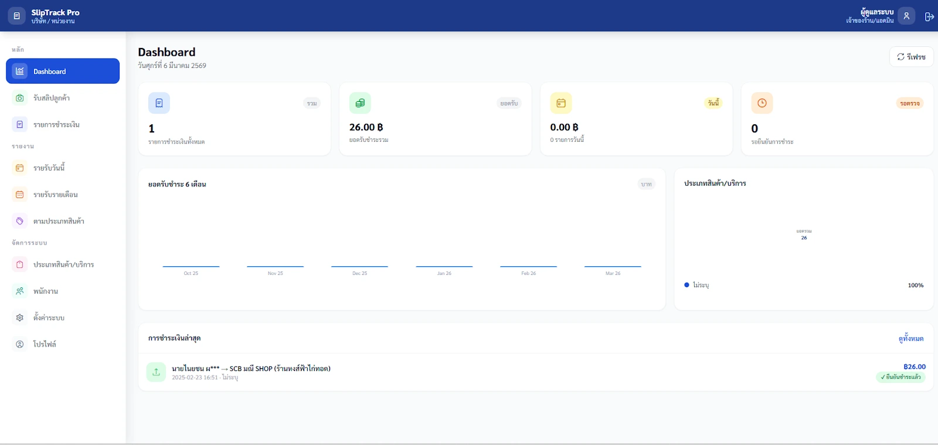The width and height of the screenshot is (938, 445).
Task: Click the ยอดรับ badge on second card
Action: coord(509,103)
